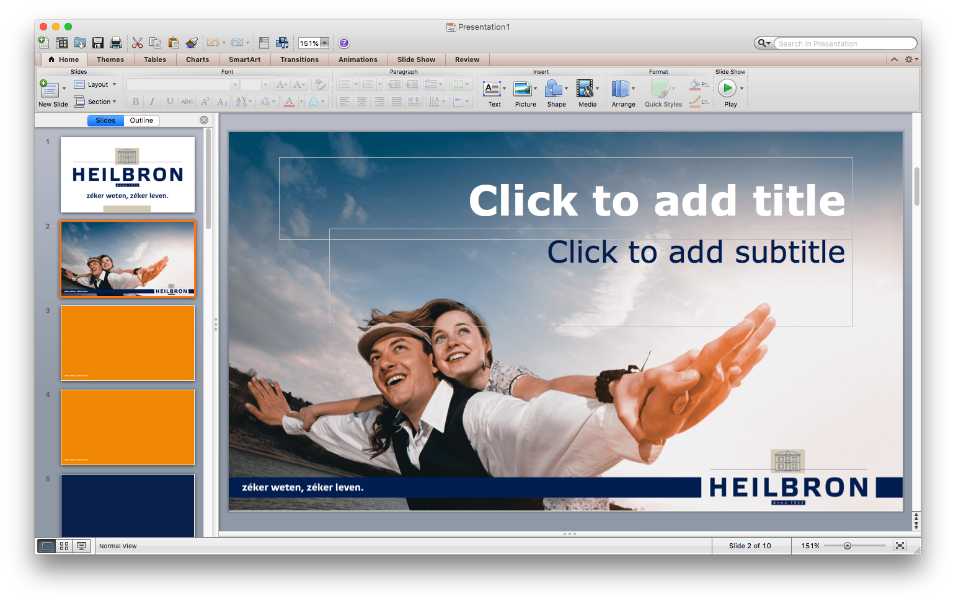Open the Outline tab in sidebar

[x=141, y=120]
